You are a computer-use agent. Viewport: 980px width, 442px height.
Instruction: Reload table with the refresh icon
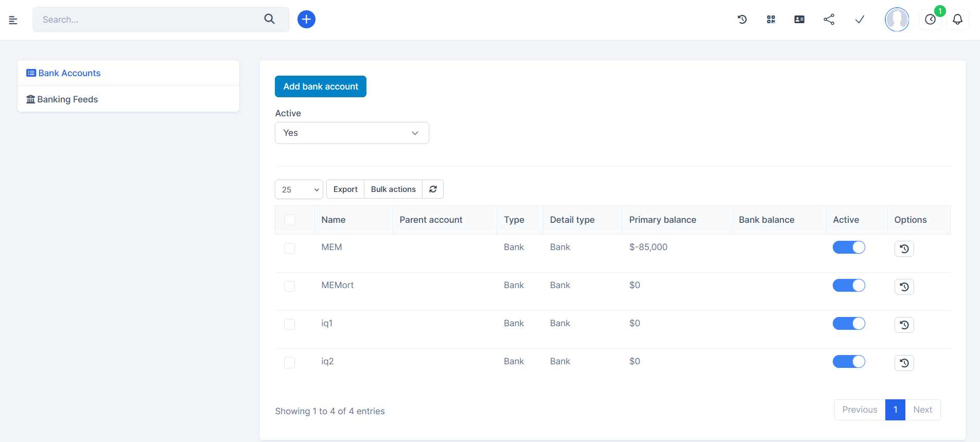click(x=433, y=189)
